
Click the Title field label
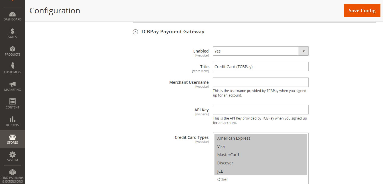pyautogui.click(x=204, y=67)
